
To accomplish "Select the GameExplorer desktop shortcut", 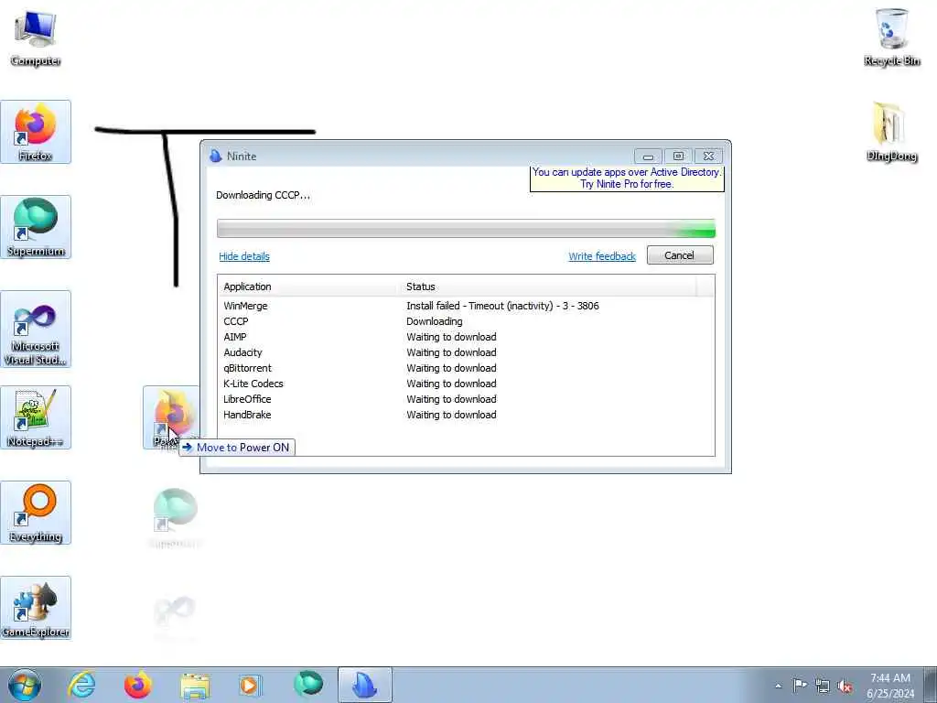I will pyautogui.click(x=36, y=608).
